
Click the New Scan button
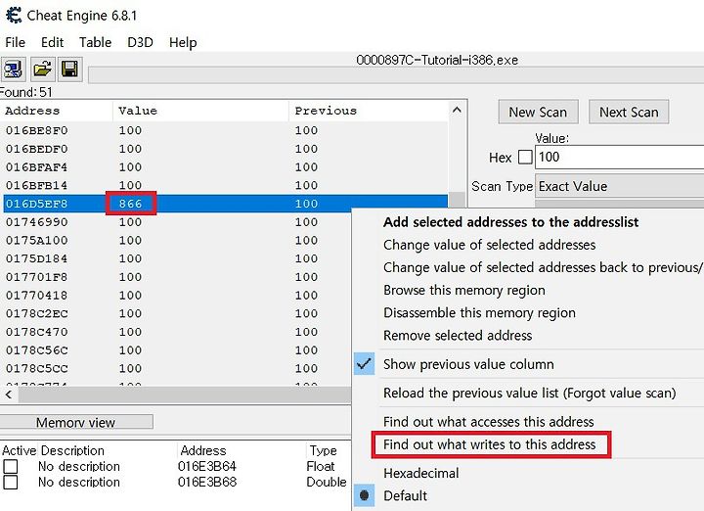[538, 112]
